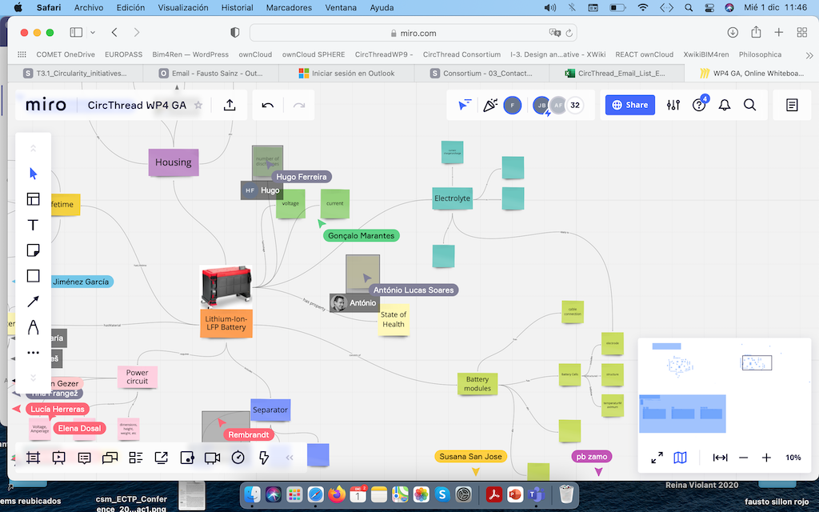Select the State of Health sticky note
The image size is (819, 512).
tap(394, 319)
